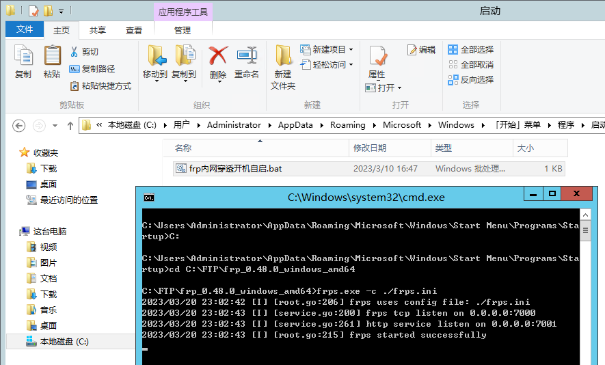Maximize the cmd.exe window
605x365 pixels.
pyautogui.click(x=552, y=193)
